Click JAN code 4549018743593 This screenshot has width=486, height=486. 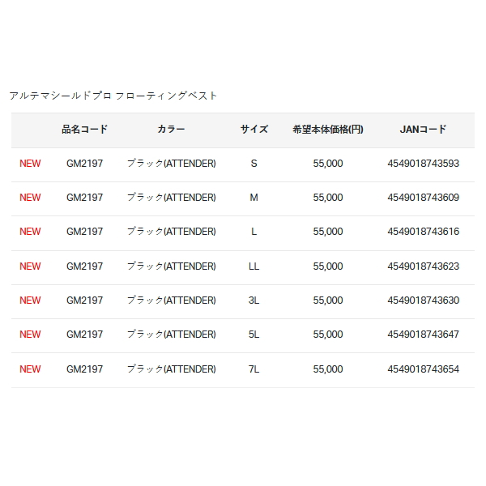(423, 164)
